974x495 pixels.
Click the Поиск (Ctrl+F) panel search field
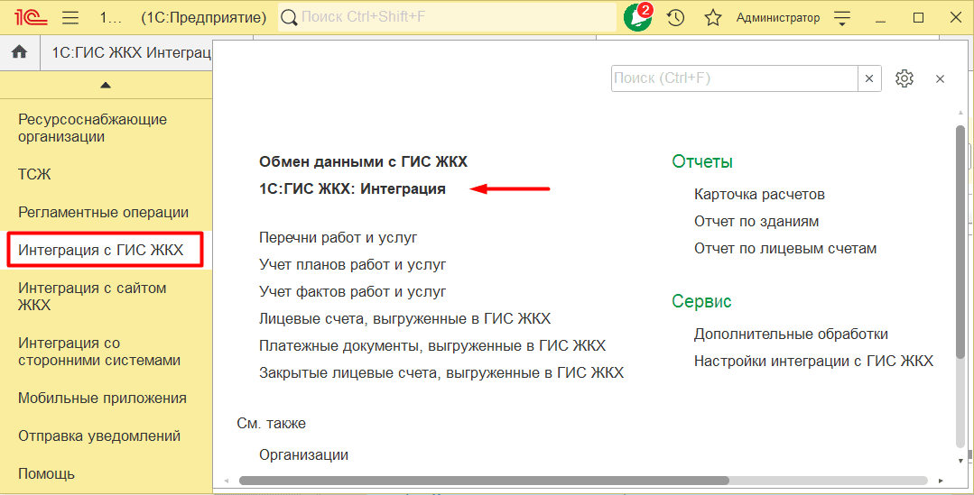tap(734, 78)
